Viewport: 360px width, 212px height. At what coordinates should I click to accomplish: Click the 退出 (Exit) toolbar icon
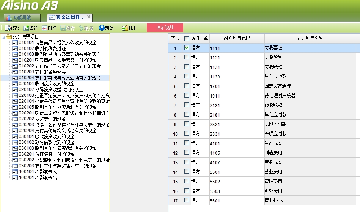pos(125,28)
